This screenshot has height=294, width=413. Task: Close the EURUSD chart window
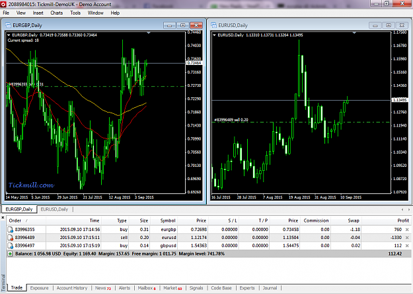[x=402, y=25]
